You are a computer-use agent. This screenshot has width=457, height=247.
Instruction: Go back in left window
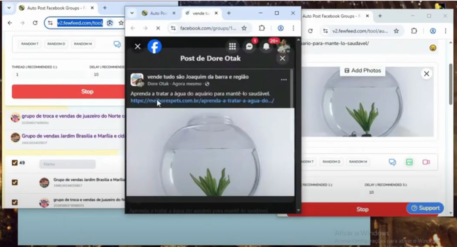[x=10, y=23]
